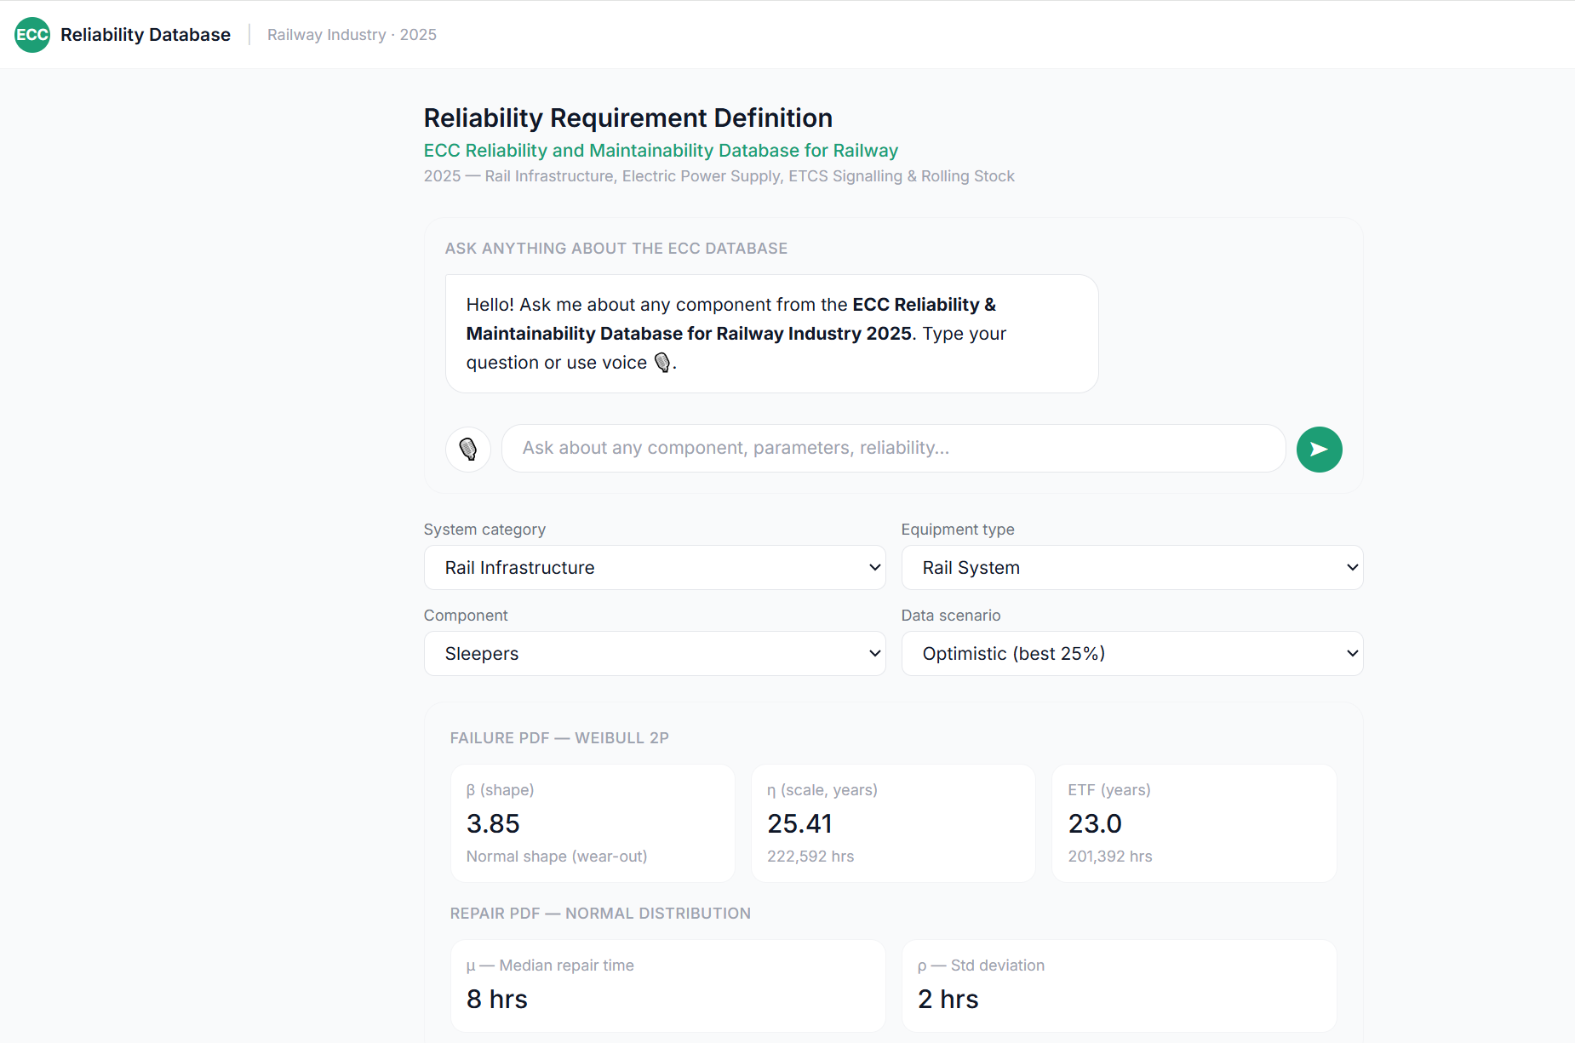Click the chatbot greeting message bubble

(x=771, y=334)
